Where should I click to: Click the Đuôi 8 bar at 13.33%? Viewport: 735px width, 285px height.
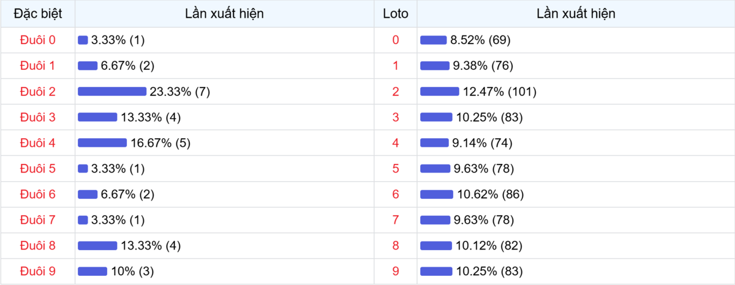(97, 246)
